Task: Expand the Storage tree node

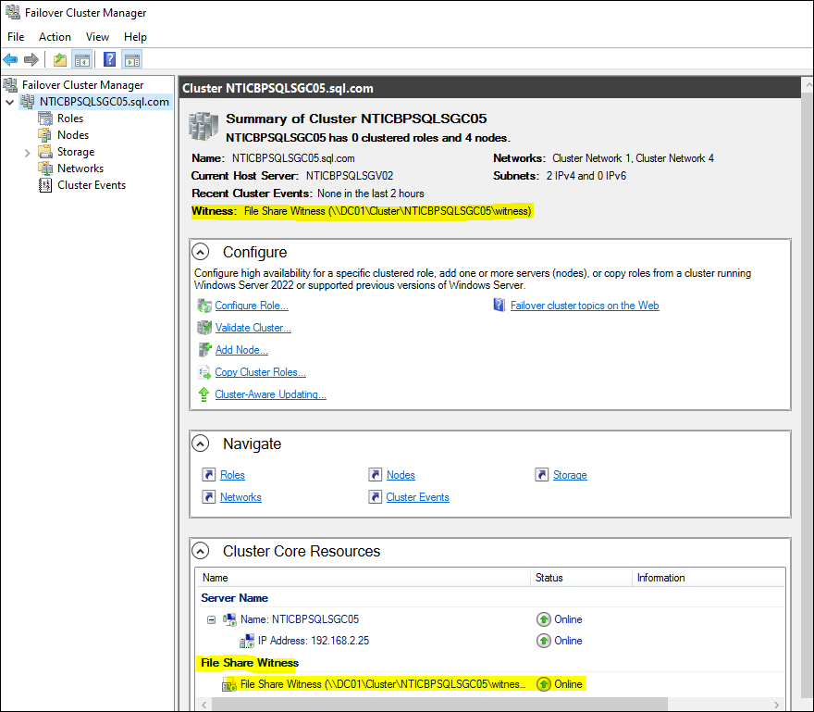Action: tap(28, 152)
